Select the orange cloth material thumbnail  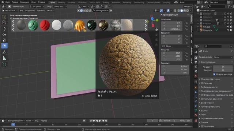(x=80, y=25)
